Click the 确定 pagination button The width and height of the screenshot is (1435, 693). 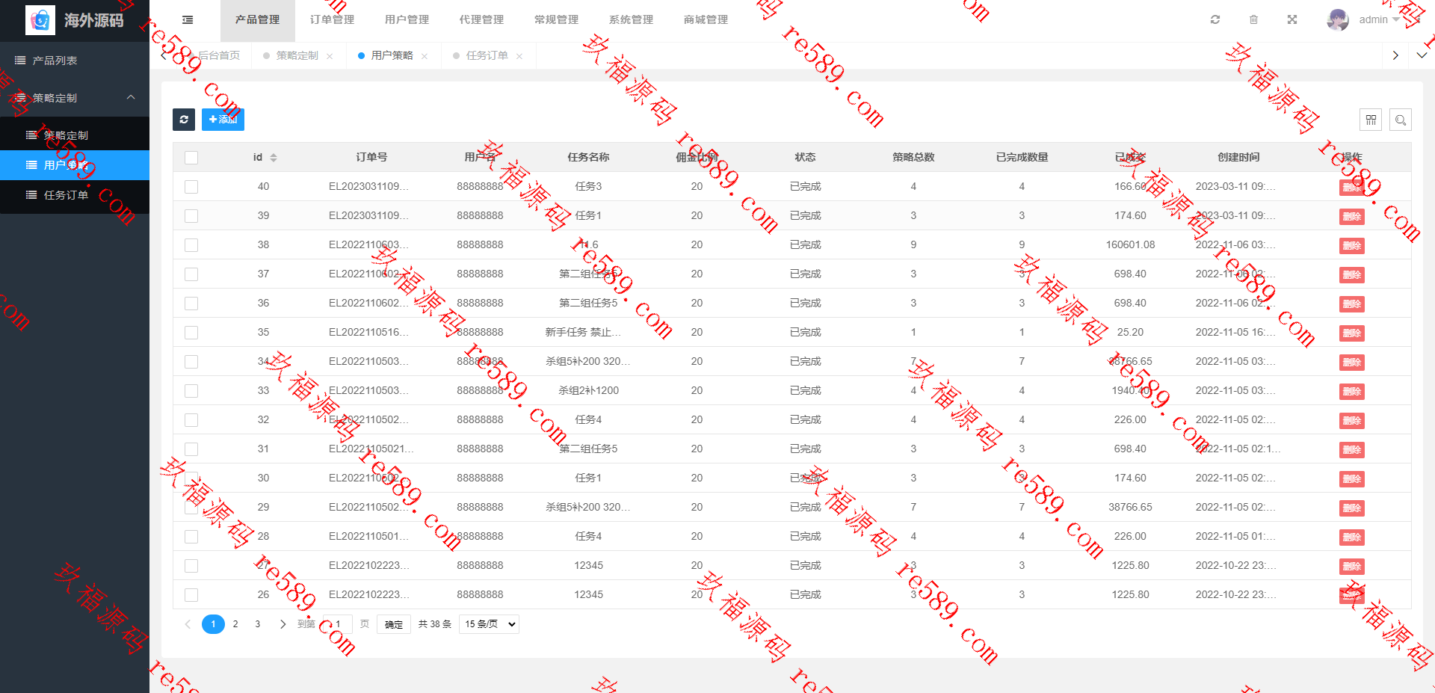394,625
